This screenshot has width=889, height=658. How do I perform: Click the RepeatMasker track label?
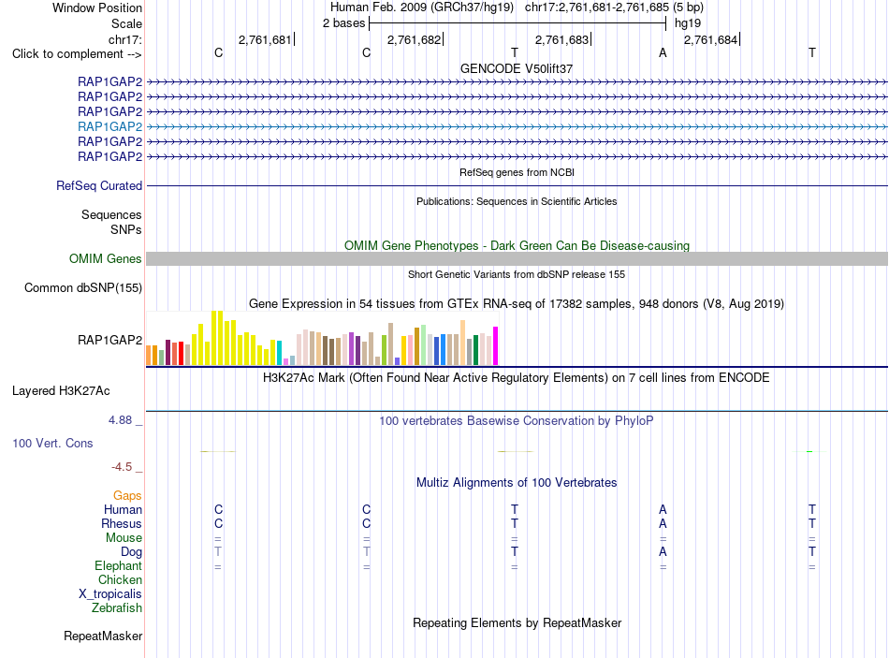click(x=103, y=636)
